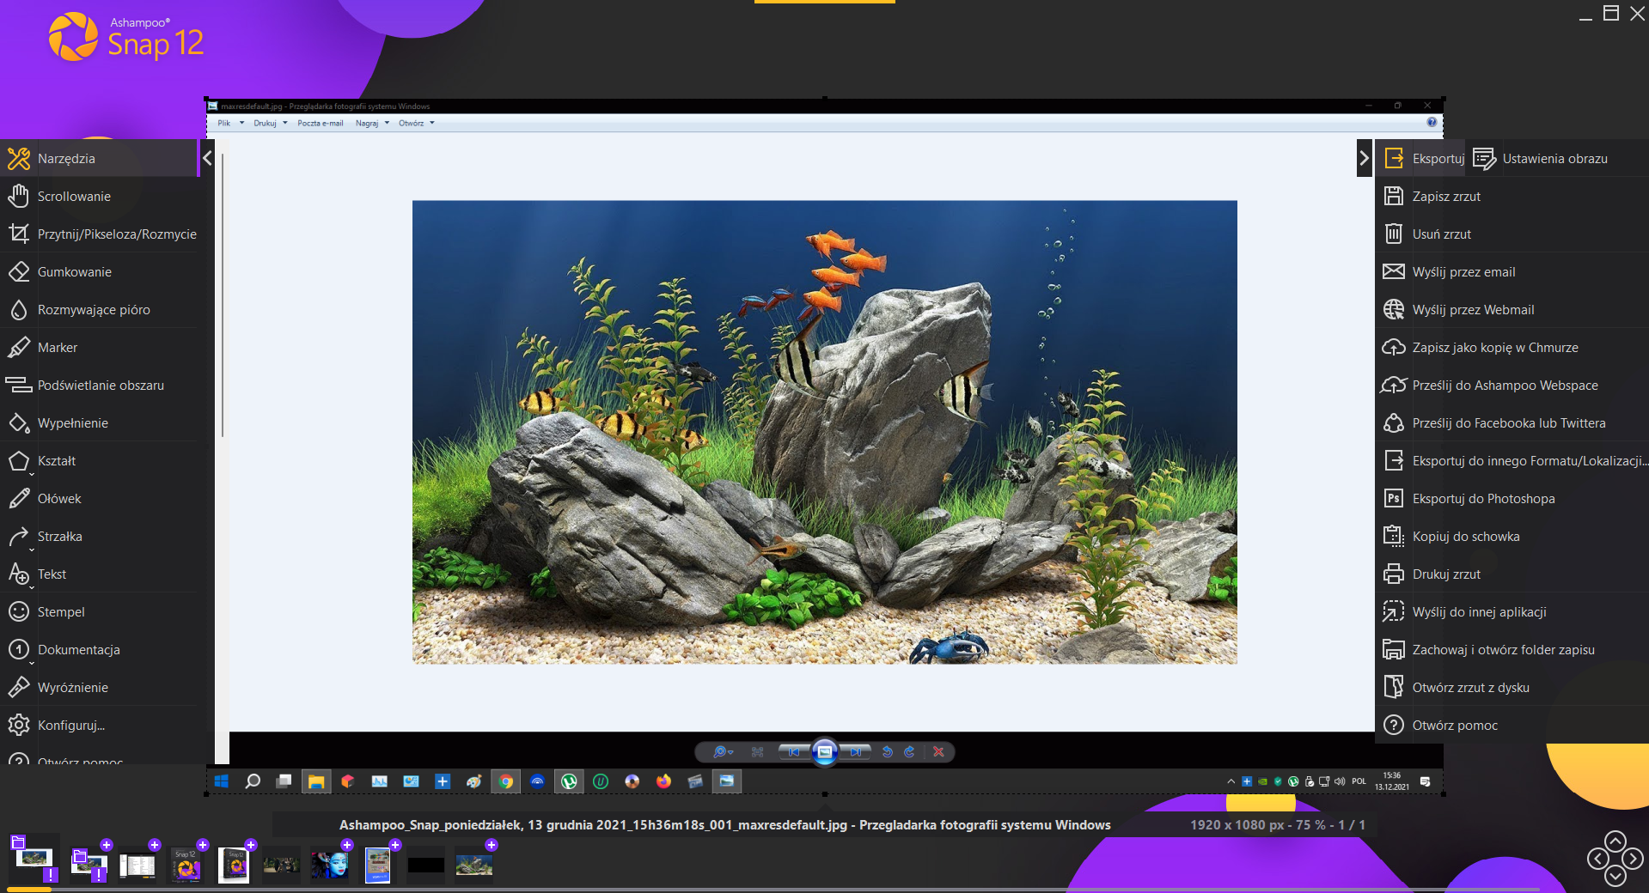Activate the Tekst text tool

click(99, 574)
